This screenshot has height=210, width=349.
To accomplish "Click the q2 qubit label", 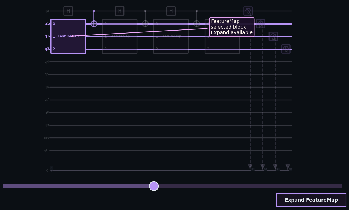I will tap(47, 36).
